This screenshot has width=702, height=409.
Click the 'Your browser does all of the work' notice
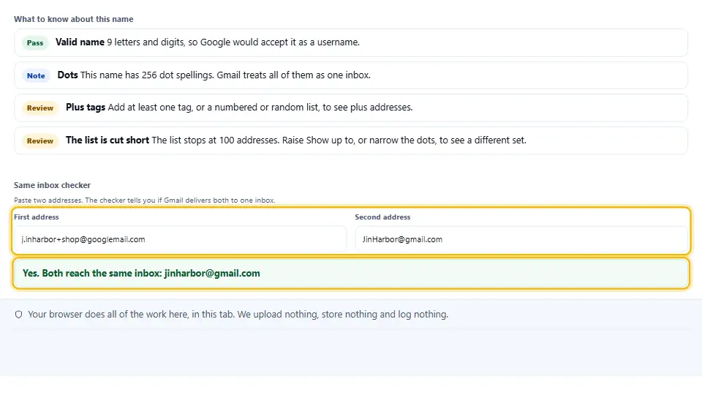tap(238, 315)
